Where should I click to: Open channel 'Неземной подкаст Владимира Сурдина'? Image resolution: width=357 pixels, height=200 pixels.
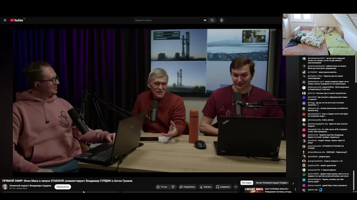30,186
